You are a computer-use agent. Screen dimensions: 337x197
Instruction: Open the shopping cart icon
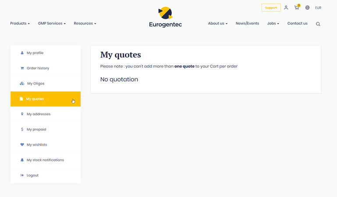point(297,8)
